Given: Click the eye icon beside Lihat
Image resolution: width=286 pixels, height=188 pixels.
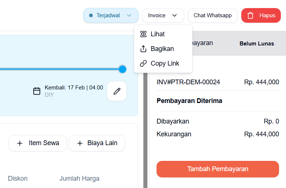Looking at the screenshot, I should (x=143, y=34).
